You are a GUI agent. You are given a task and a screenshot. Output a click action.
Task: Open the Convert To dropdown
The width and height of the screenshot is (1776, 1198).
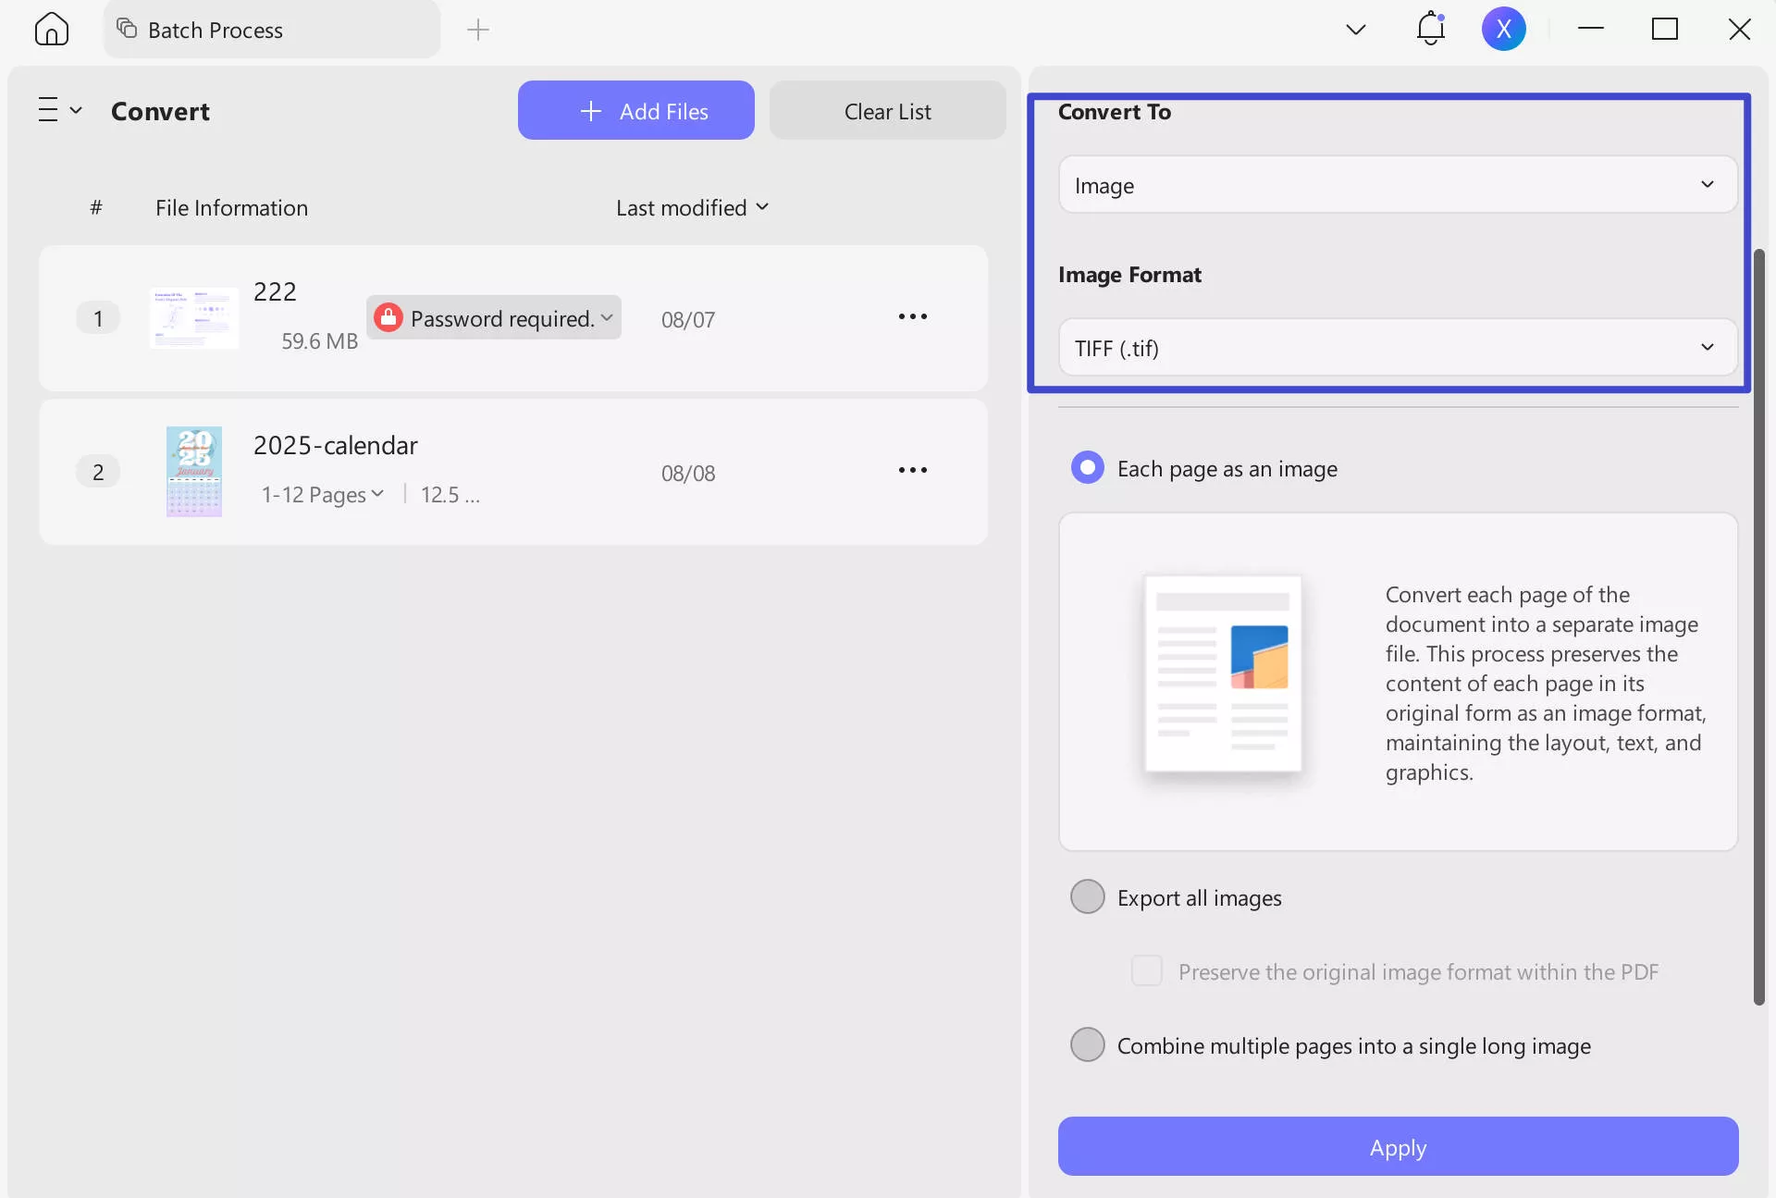[1397, 184]
